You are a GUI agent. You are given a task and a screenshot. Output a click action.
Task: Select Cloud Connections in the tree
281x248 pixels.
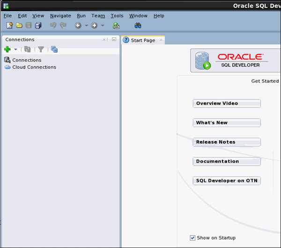[34, 67]
